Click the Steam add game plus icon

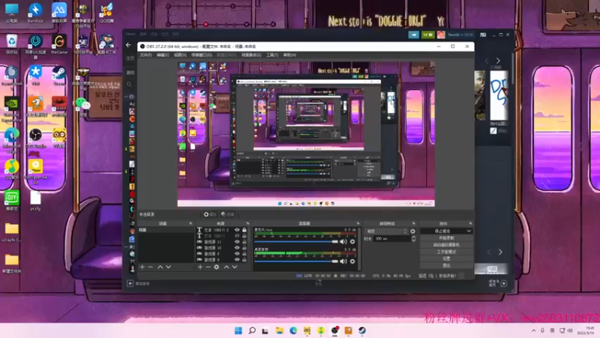click(130, 284)
